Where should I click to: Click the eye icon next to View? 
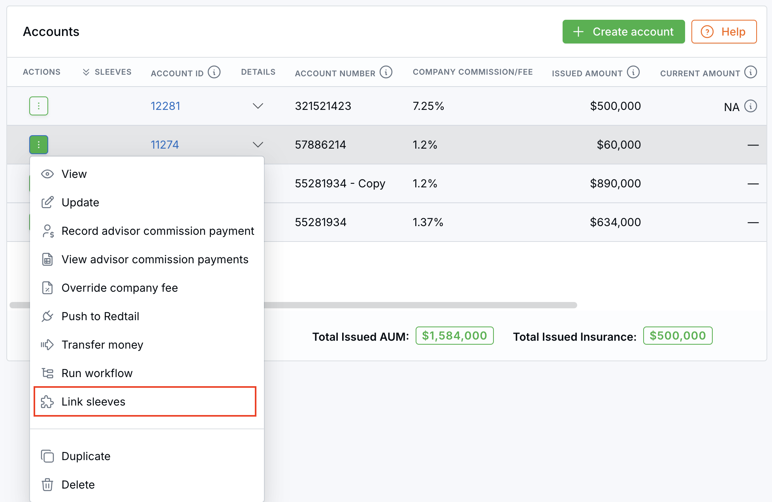[x=47, y=174]
